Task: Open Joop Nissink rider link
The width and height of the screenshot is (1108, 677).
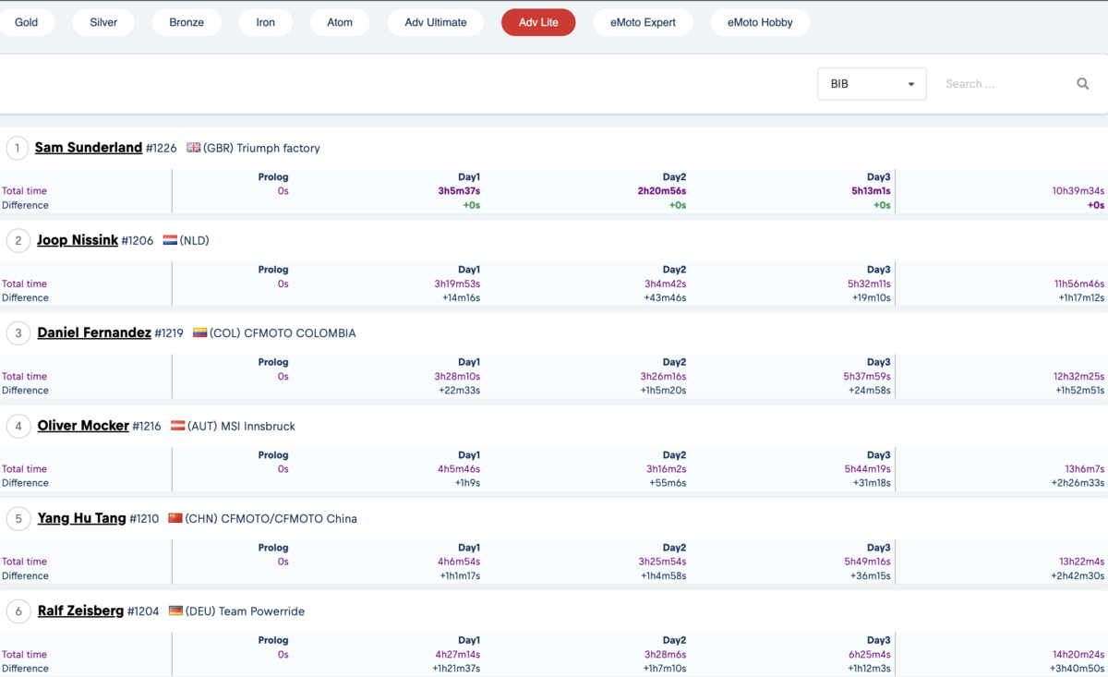Action: pos(78,240)
